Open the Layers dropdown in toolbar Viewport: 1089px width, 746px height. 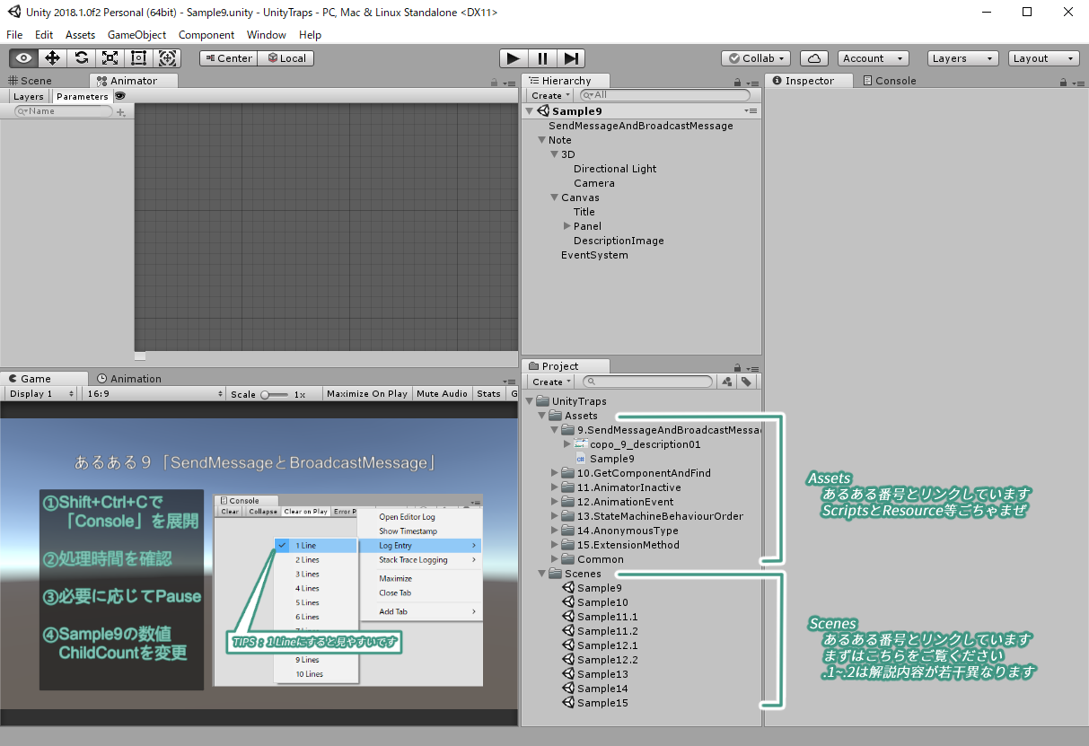[962, 58]
